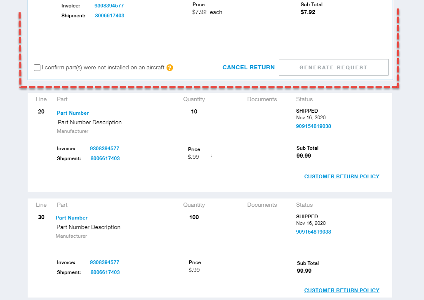Click the Quantity column header of line 30
This screenshot has width=424, height=300.
(x=194, y=205)
